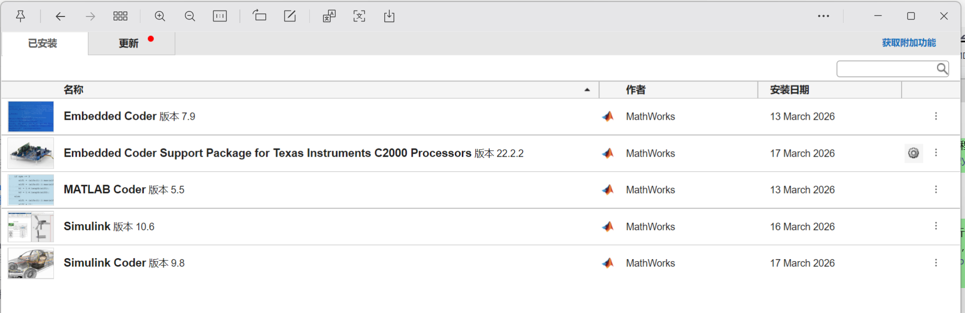Open the edit/annotate tool
This screenshot has height=313, width=965.
[290, 16]
